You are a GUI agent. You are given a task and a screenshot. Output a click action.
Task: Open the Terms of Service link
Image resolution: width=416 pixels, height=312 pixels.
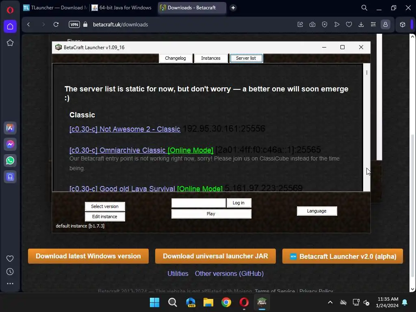tap(275, 291)
